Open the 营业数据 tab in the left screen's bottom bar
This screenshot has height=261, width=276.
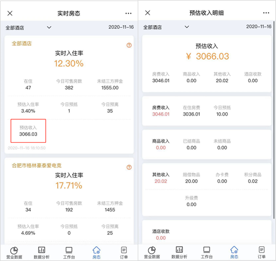[14, 253]
